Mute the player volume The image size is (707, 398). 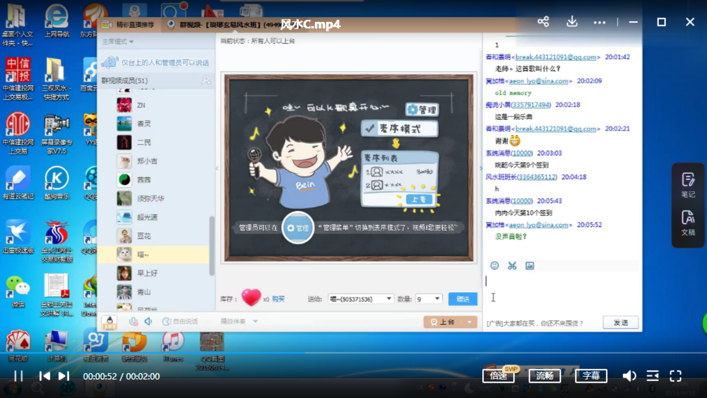pos(629,376)
